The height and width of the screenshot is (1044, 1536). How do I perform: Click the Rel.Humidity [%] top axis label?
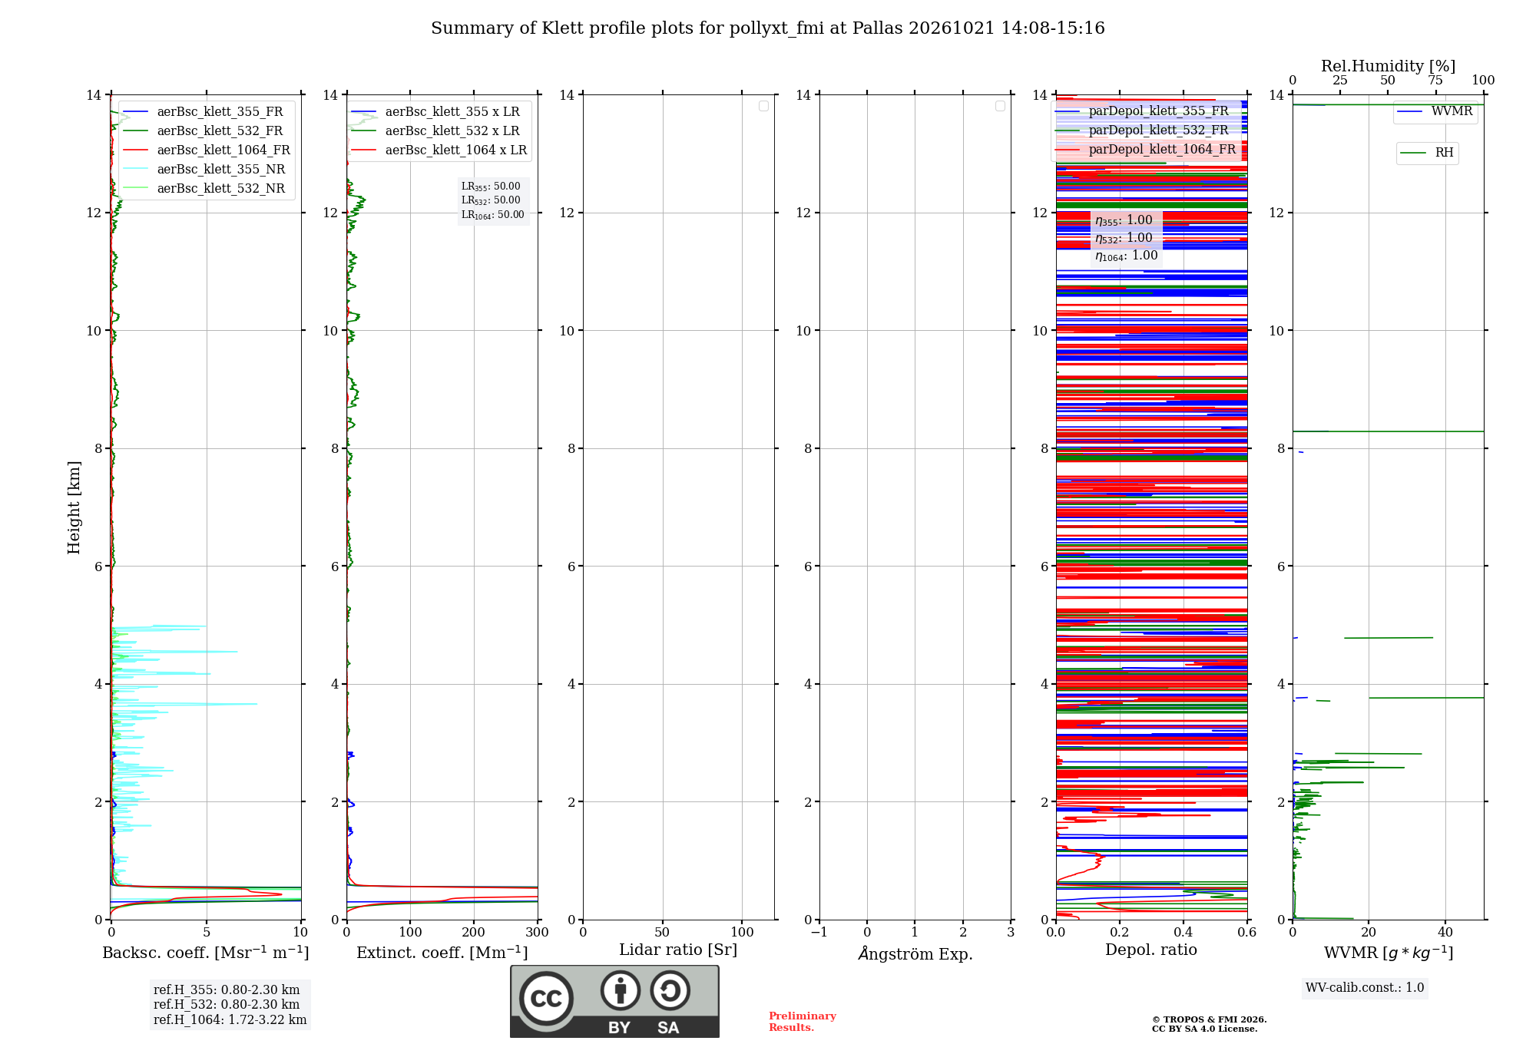[x=1389, y=66]
